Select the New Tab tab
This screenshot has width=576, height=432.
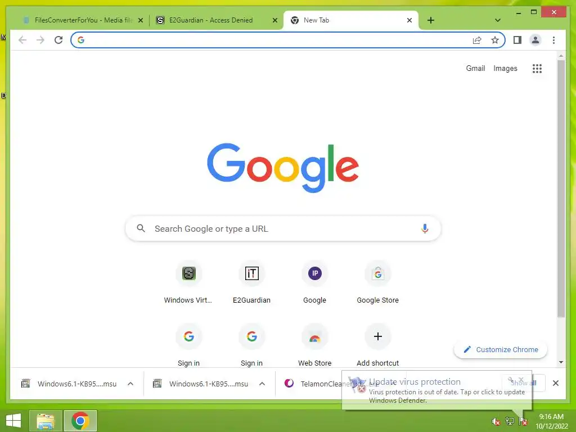[x=347, y=20]
